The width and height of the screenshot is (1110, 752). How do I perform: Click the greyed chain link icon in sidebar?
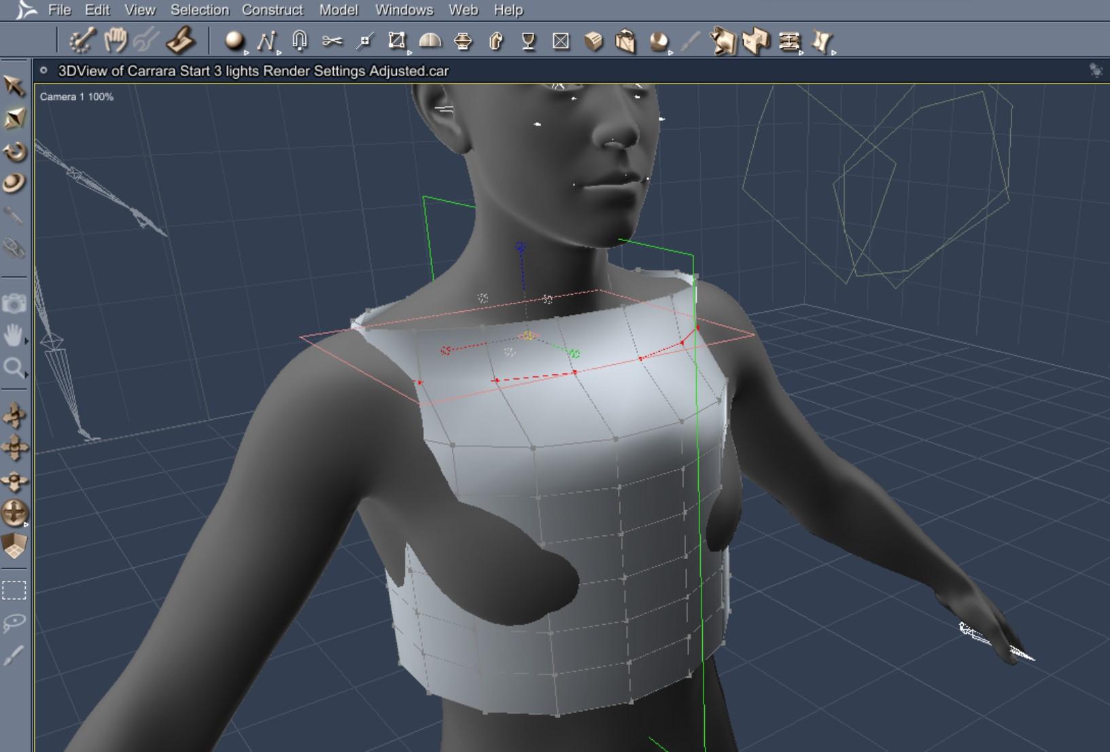point(14,248)
